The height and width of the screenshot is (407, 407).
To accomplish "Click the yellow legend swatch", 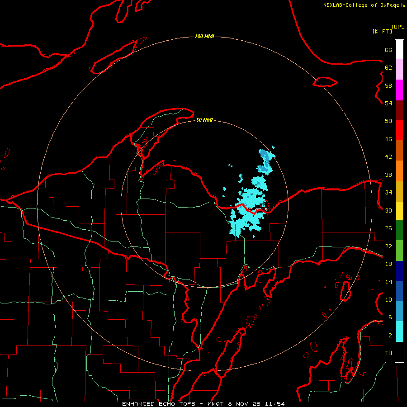I will pos(399,211).
